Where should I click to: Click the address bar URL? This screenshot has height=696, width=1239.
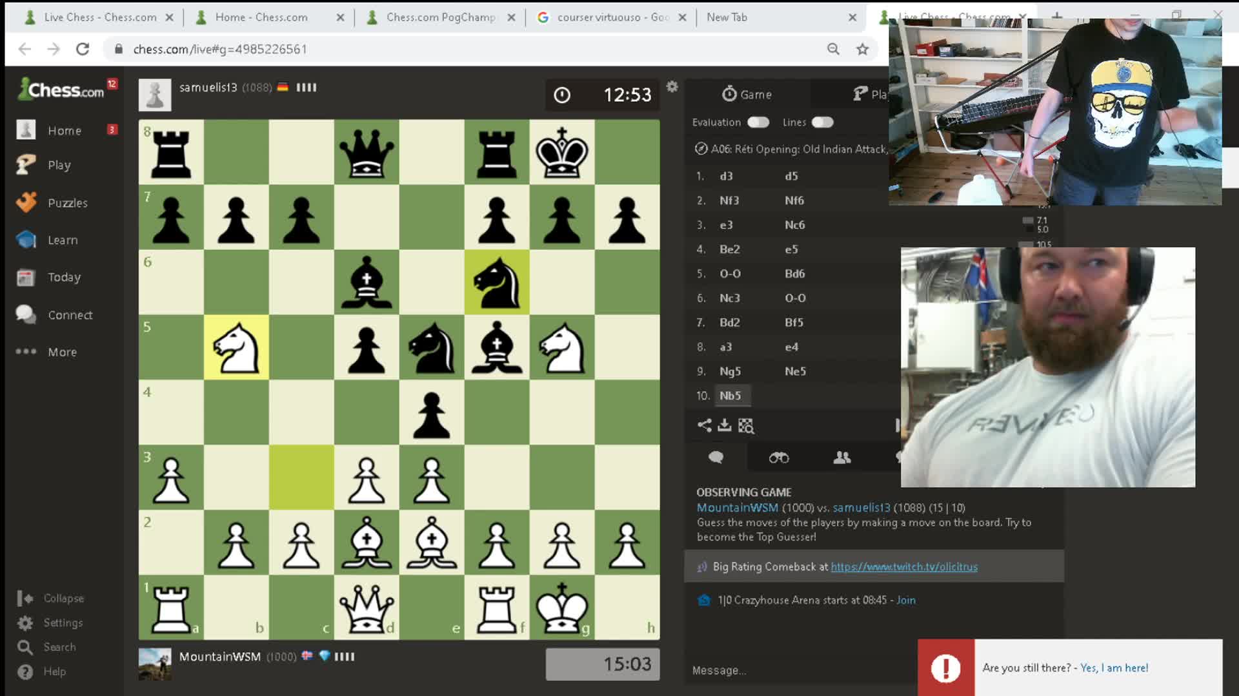220,49
